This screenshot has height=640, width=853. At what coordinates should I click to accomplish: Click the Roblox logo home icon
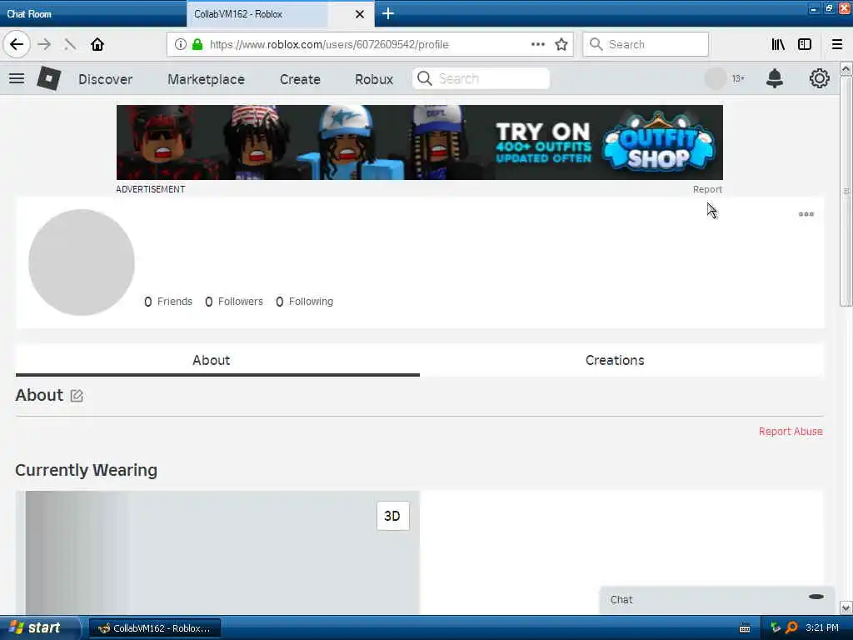[48, 79]
